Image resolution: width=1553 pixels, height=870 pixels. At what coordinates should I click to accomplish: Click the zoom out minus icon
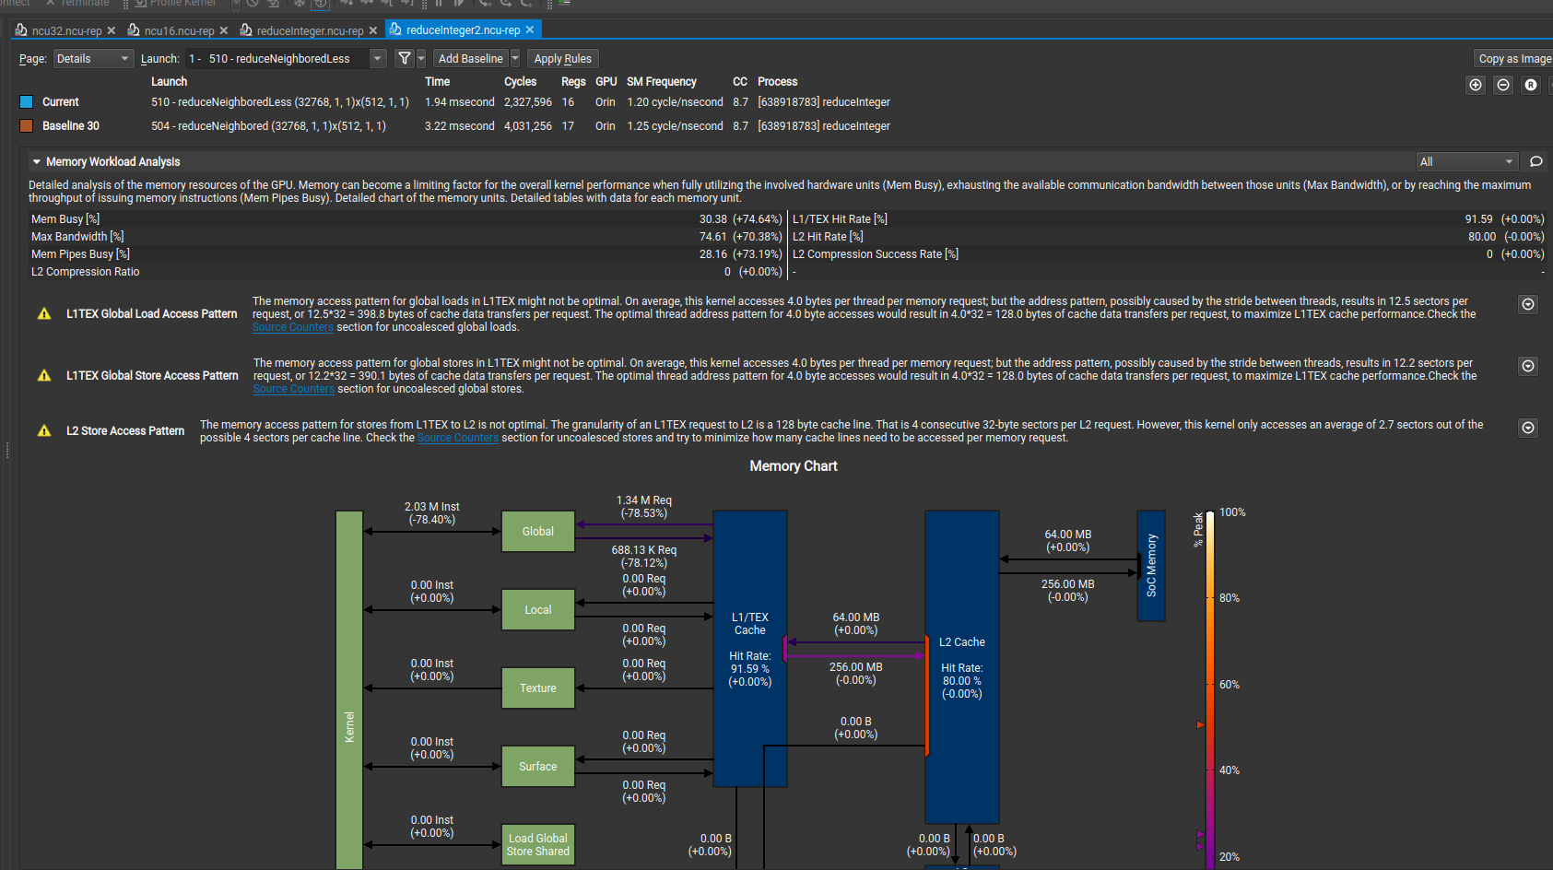[1503, 85]
